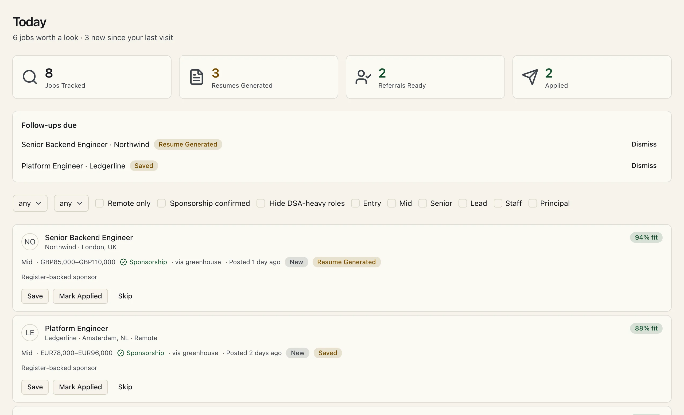Dismiss the Ledgerline follow-up

644,166
